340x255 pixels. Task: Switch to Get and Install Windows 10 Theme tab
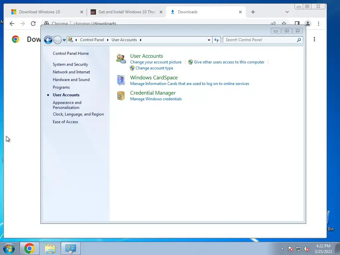tap(127, 12)
